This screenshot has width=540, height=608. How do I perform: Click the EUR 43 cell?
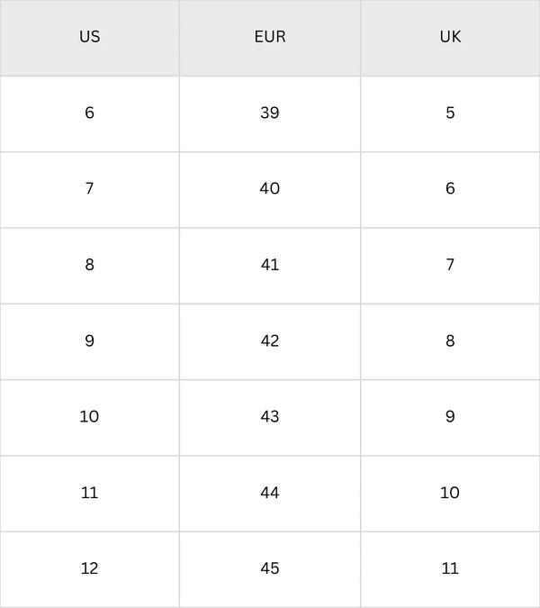click(270, 416)
